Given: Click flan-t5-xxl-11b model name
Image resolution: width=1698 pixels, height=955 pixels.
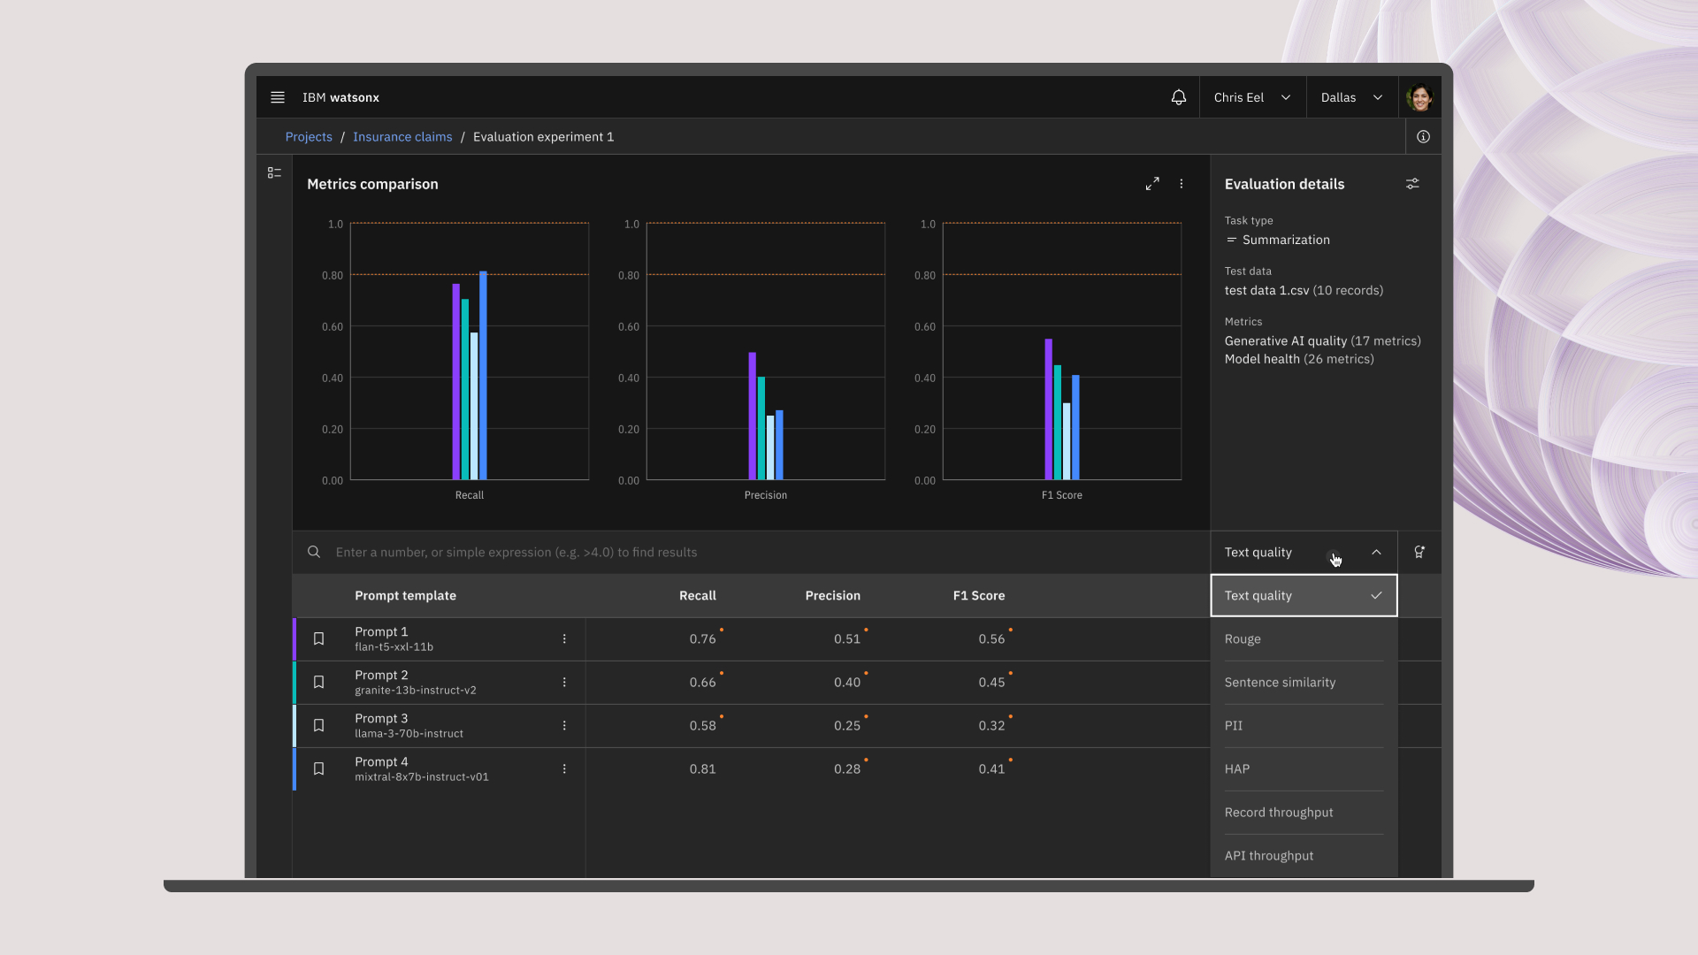Looking at the screenshot, I should 394,647.
